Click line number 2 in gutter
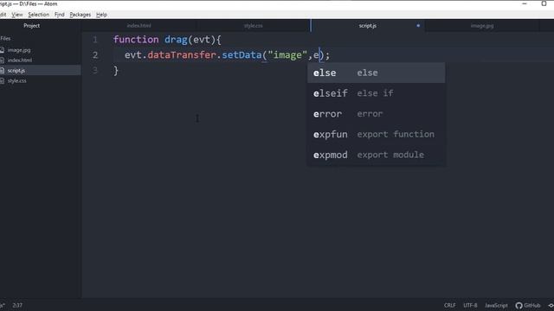 95,55
